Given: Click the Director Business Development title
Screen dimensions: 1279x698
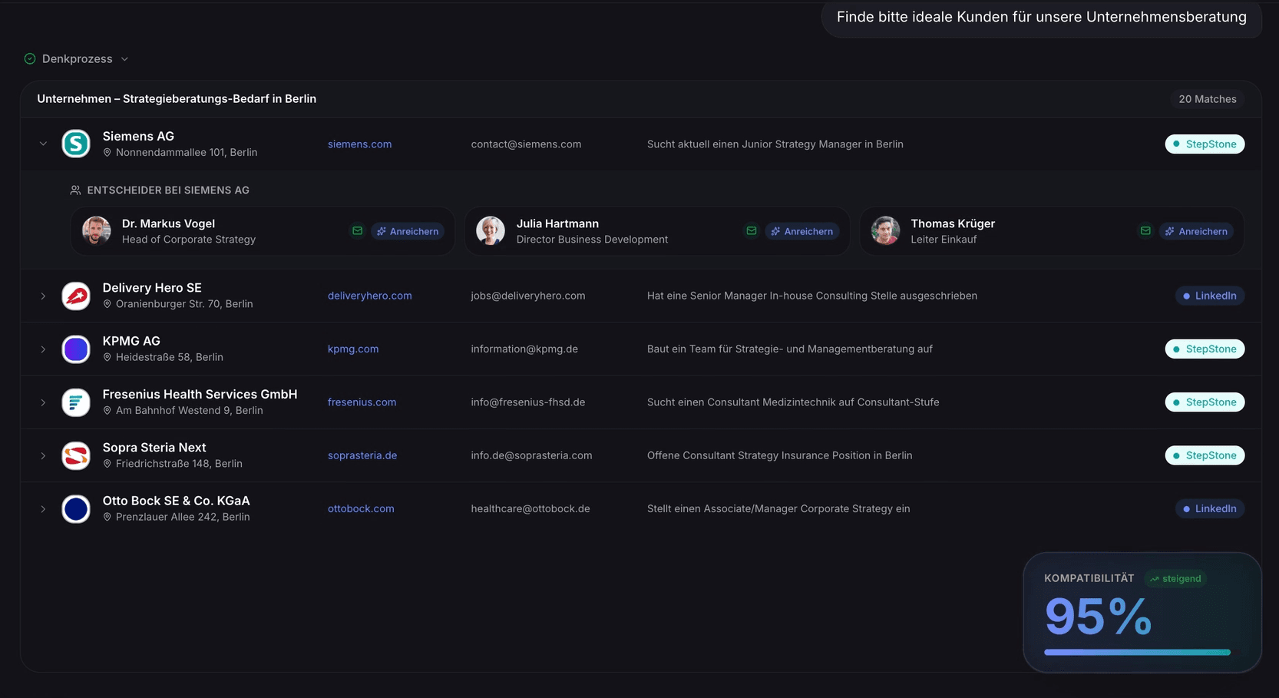Looking at the screenshot, I should tap(592, 240).
